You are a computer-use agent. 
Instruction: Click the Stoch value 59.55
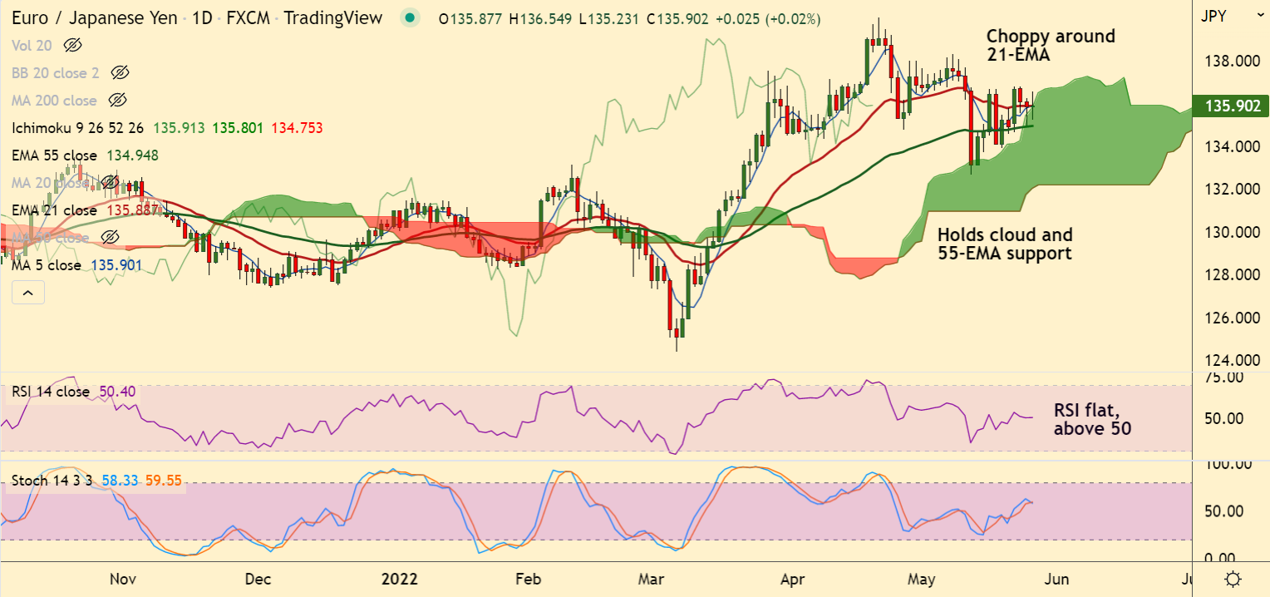[x=163, y=480]
